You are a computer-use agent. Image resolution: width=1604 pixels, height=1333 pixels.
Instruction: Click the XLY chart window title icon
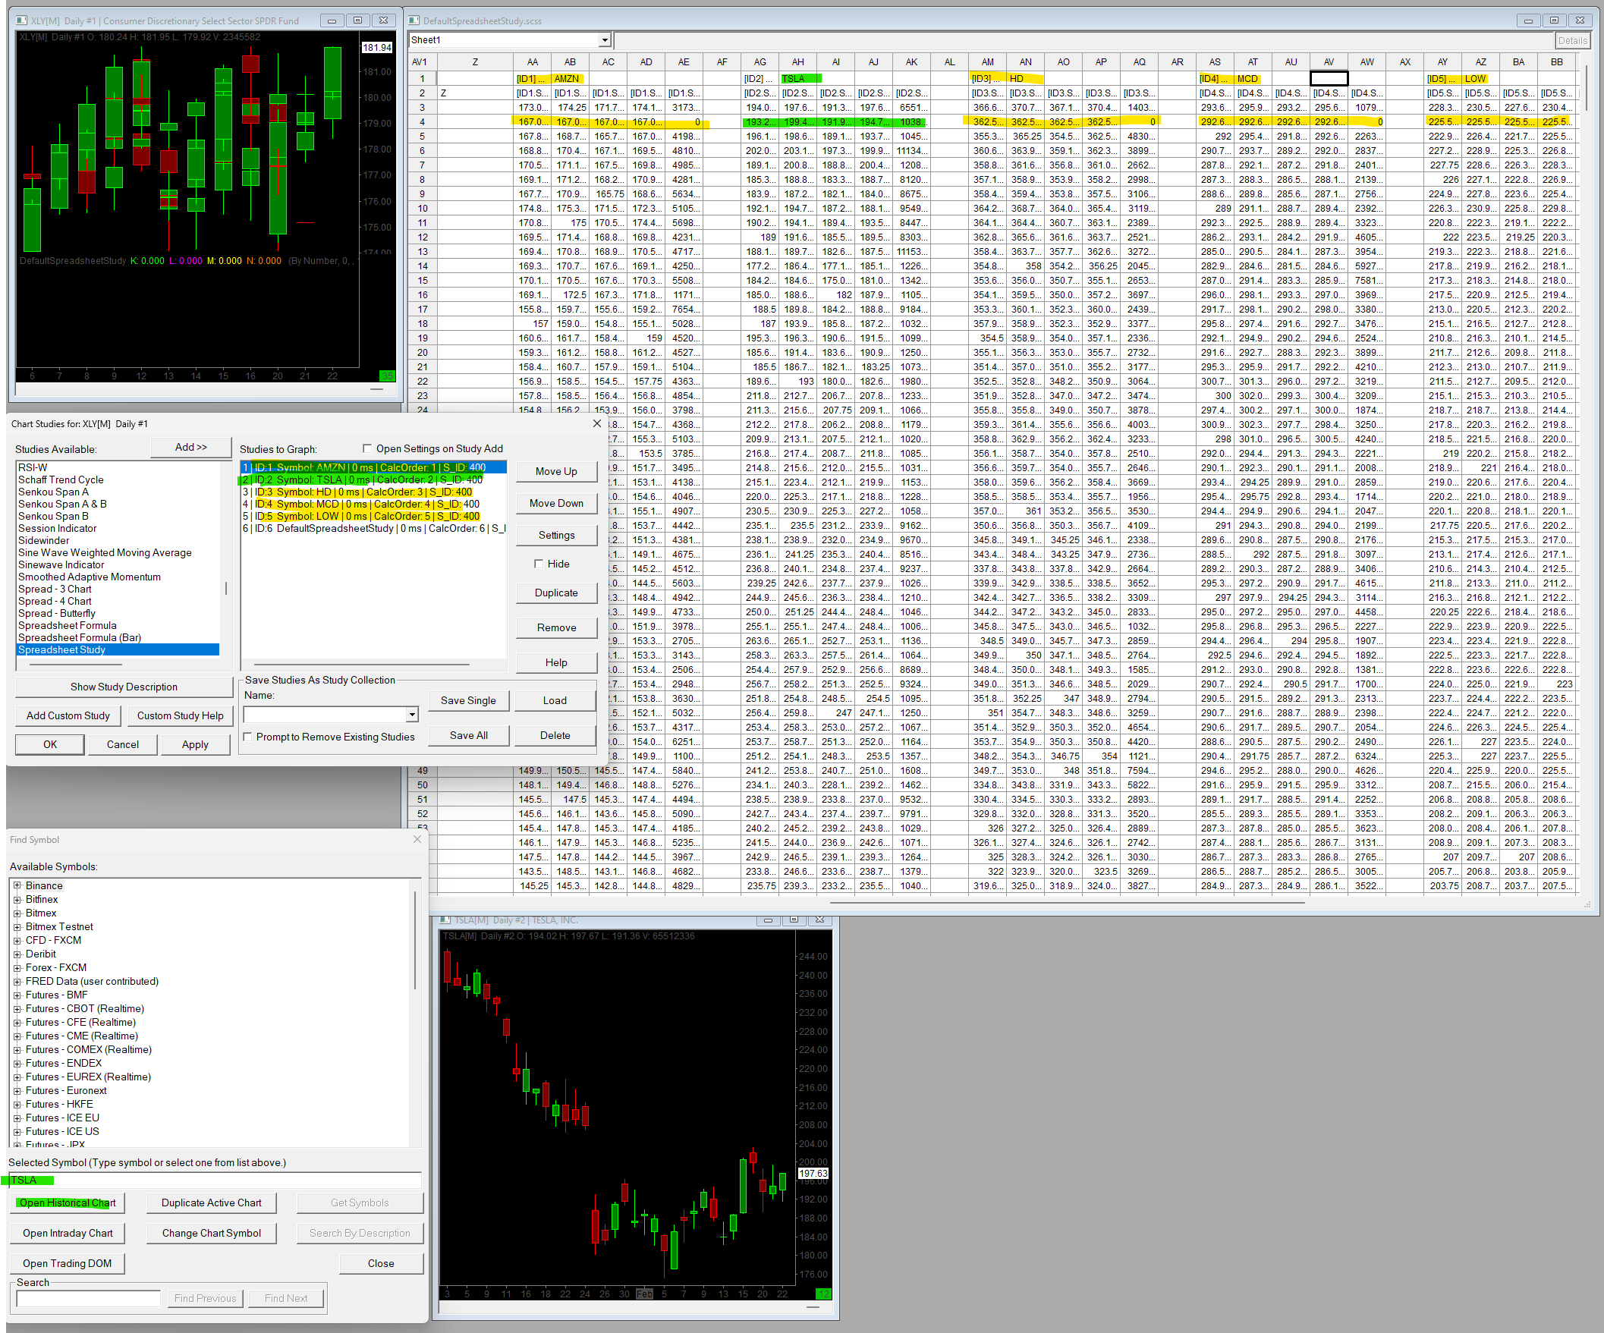(21, 20)
